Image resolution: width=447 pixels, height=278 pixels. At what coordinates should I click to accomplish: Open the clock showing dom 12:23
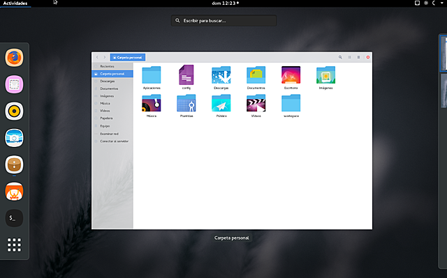225,3
